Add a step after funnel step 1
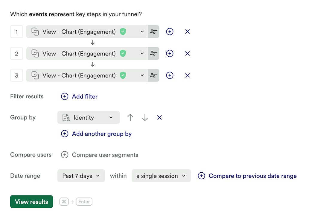The image size is (329, 217). (170, 32)
